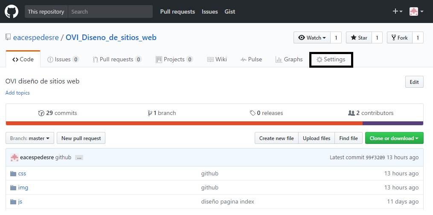Open the img folder
The width and height of the screenshot is (433, 215).
click(23, 187)
